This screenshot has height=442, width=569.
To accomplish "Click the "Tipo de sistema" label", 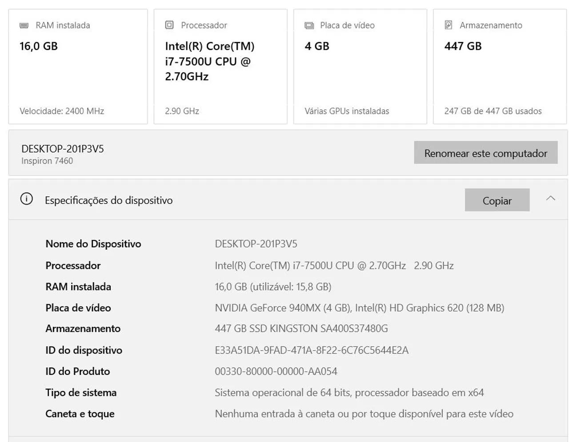I will (x=81, y=393).
